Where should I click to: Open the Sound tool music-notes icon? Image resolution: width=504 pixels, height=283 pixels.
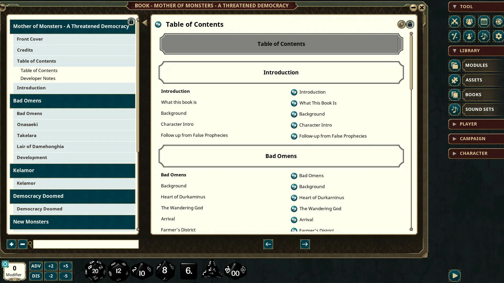[x=484, y=36]
